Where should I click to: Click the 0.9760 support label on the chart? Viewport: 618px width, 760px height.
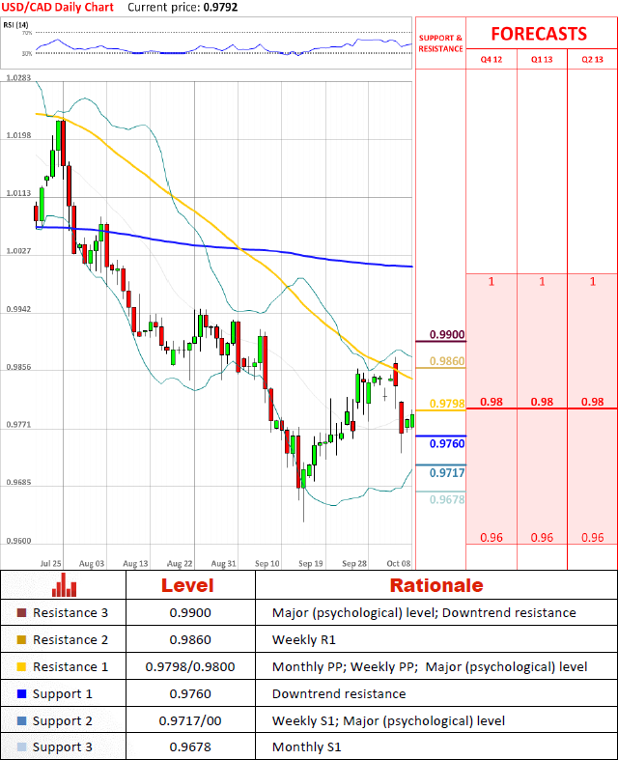[447, 444]
